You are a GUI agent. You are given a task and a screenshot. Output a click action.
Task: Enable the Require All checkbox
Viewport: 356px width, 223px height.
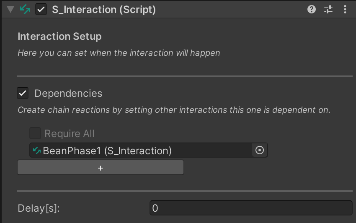click(x=35, y=134)
